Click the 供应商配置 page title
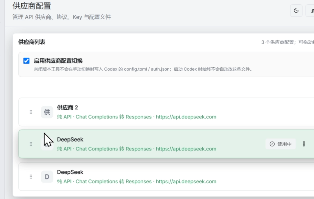 click(x=32, y=6)
